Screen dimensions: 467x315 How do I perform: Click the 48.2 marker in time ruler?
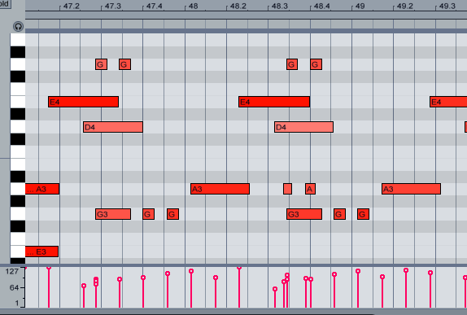pos(238,6)
